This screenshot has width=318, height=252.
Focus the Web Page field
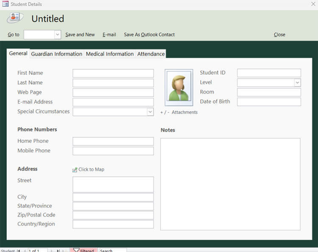(113, 93)
